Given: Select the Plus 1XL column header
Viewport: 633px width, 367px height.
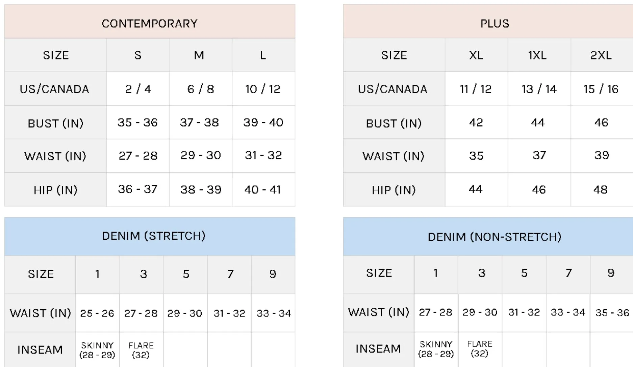Looking at the screenshot, I should tap(539, 55).
